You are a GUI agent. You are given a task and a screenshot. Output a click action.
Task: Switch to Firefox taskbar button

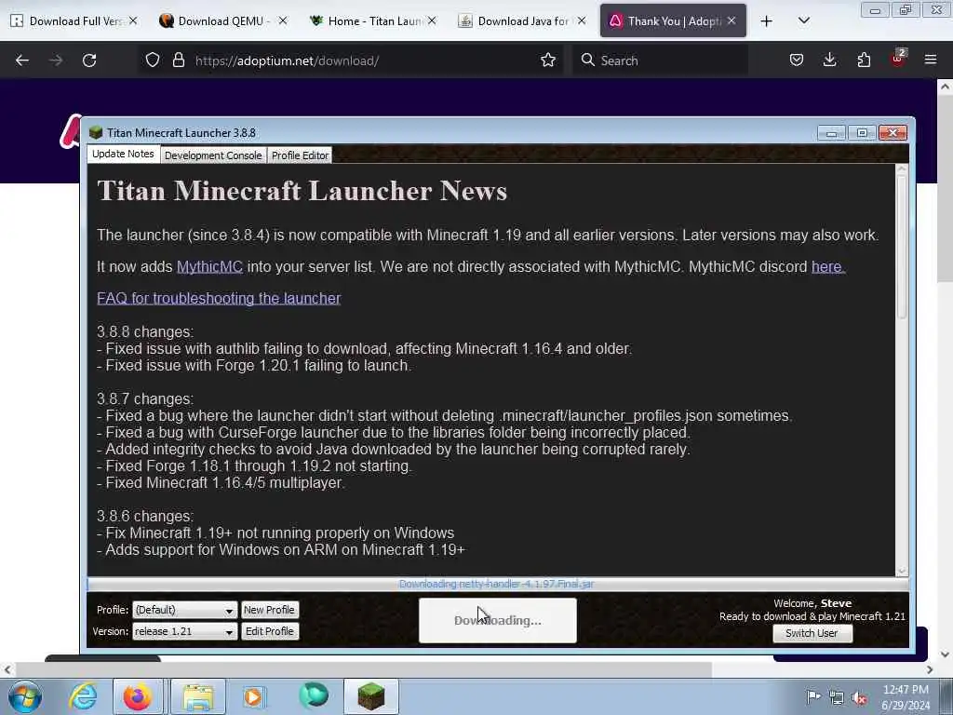(138, 696)
